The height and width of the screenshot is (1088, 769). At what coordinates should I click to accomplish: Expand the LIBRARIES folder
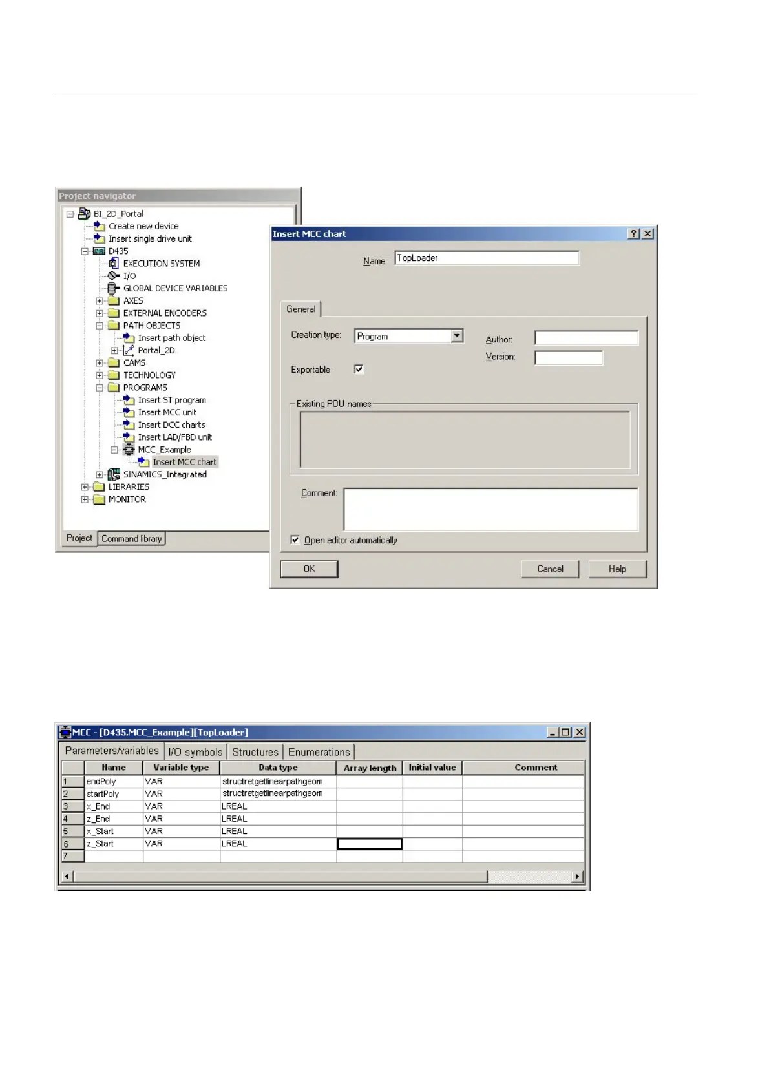[x=85, y=487]
